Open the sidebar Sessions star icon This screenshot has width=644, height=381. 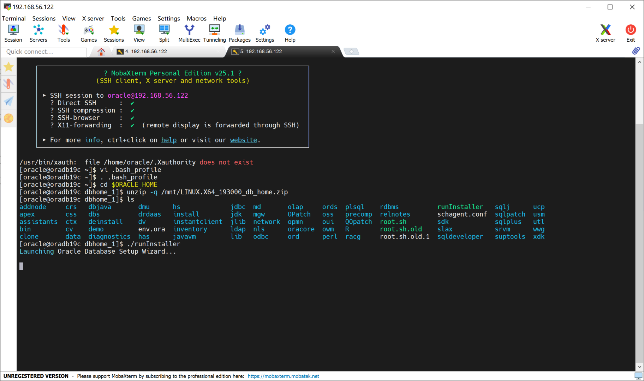9,67
